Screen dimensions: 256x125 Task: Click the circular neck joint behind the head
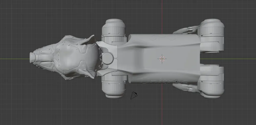(108, 58)
